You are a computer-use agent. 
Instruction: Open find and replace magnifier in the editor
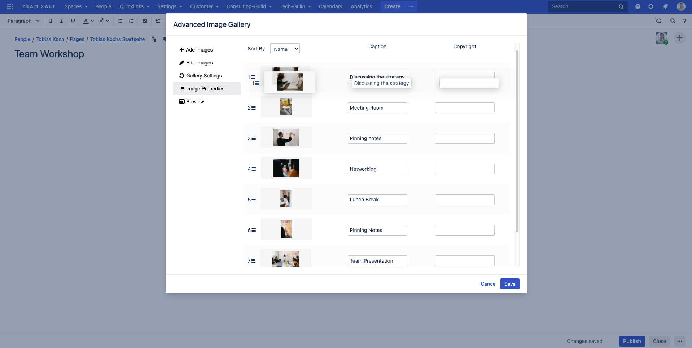pyautogui.click(x=673, y=21)
